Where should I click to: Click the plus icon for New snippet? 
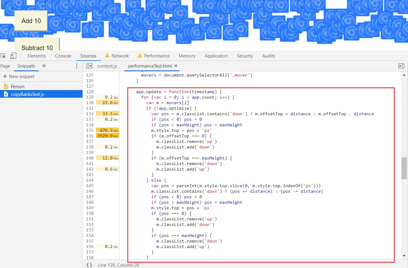[5, 76]
